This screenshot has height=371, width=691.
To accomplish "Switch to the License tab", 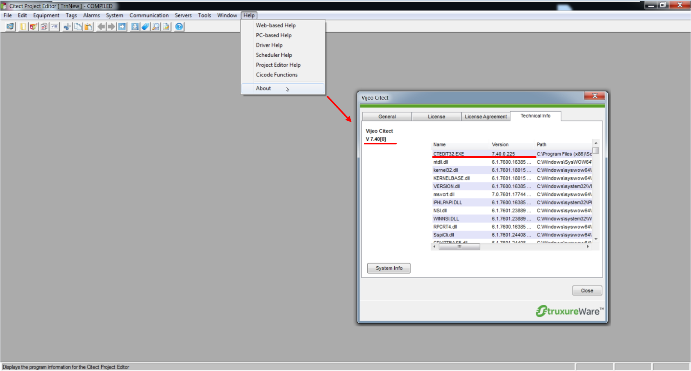I will 436,117.
